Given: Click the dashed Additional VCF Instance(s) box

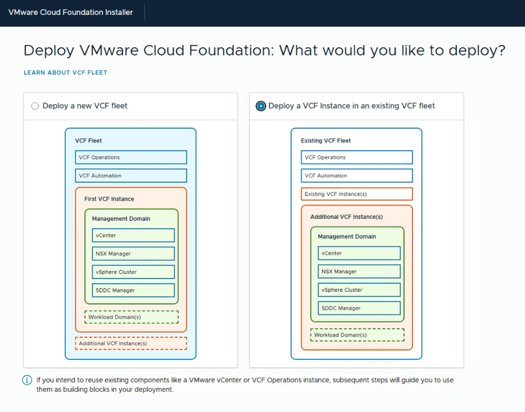Looking at the screenshot, I should [130, 343].
